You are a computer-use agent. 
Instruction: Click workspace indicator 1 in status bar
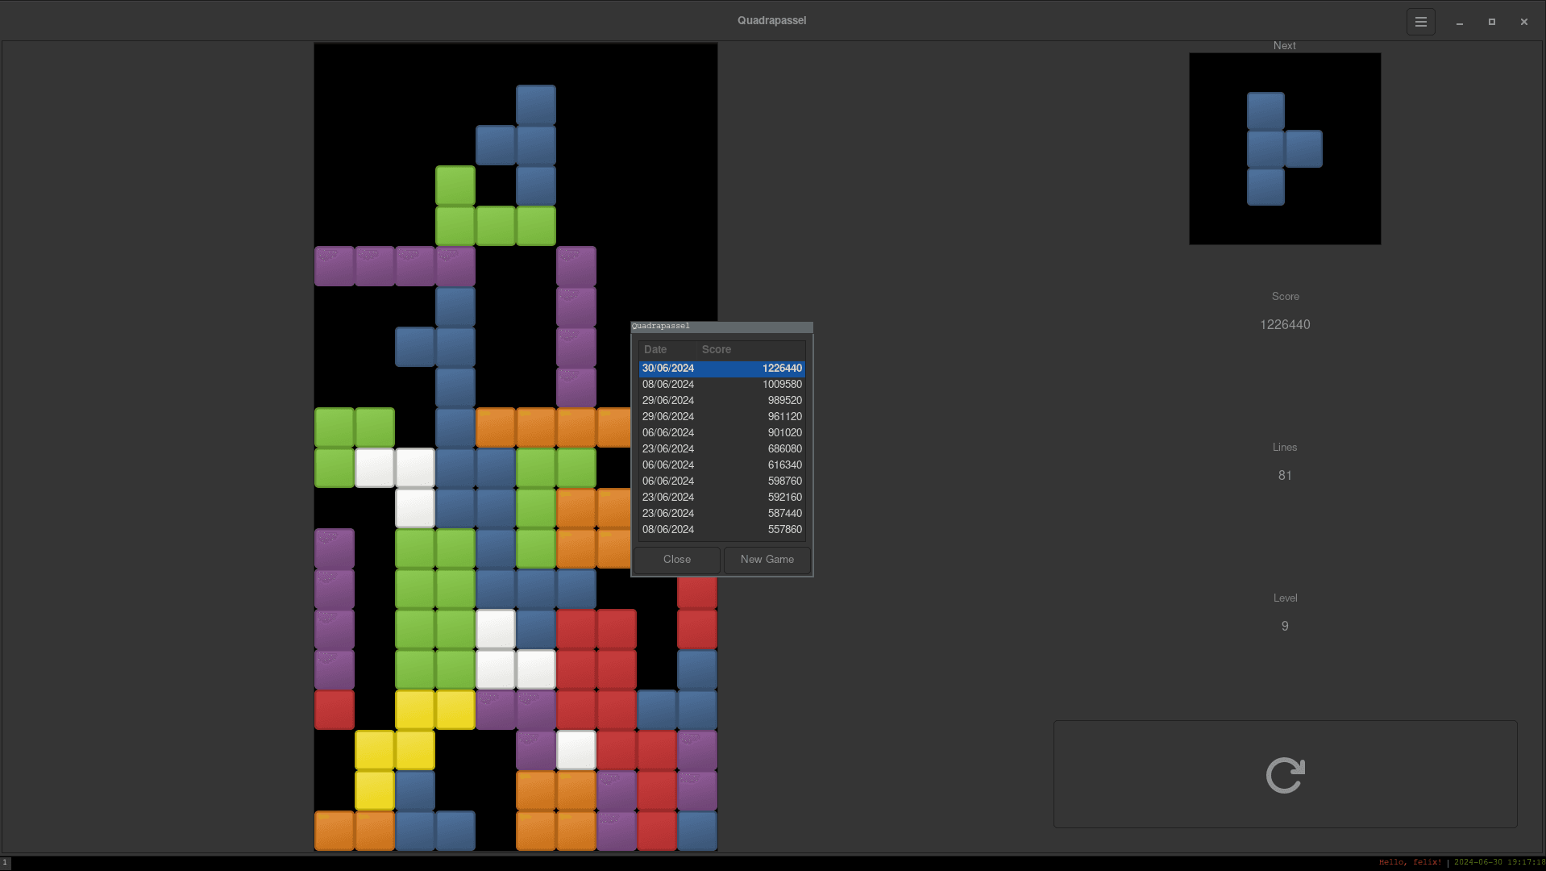(x=5, y=863)
